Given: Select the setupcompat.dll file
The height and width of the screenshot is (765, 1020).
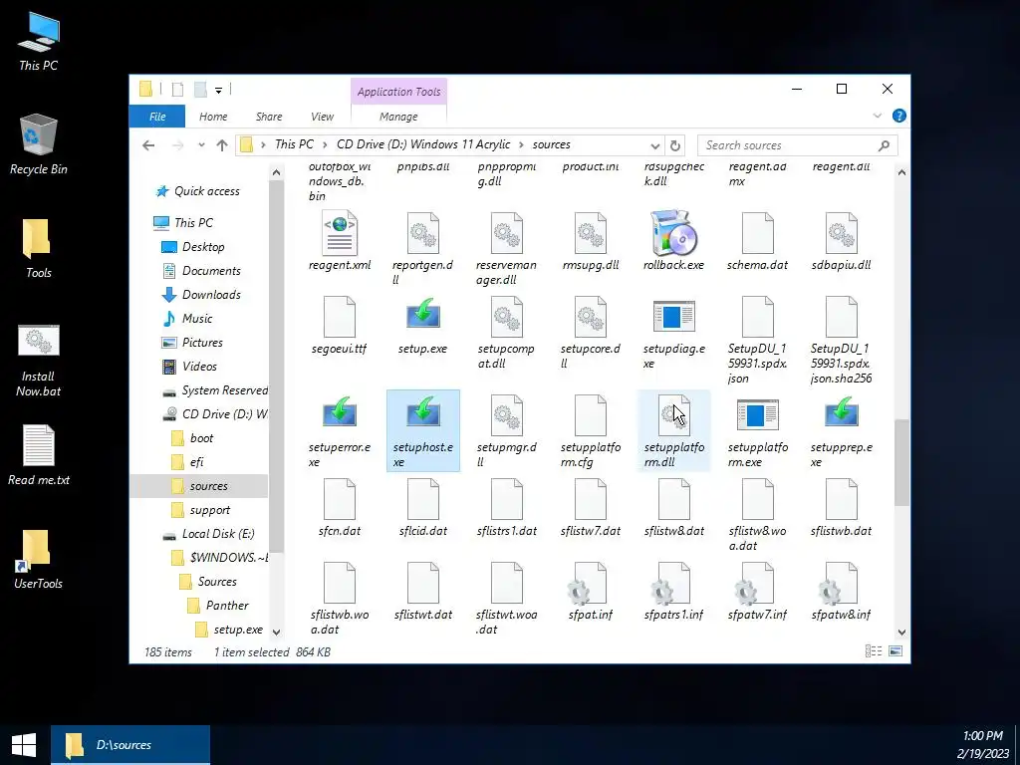Looking at the screenshot, I should click(x=507, y=332).
